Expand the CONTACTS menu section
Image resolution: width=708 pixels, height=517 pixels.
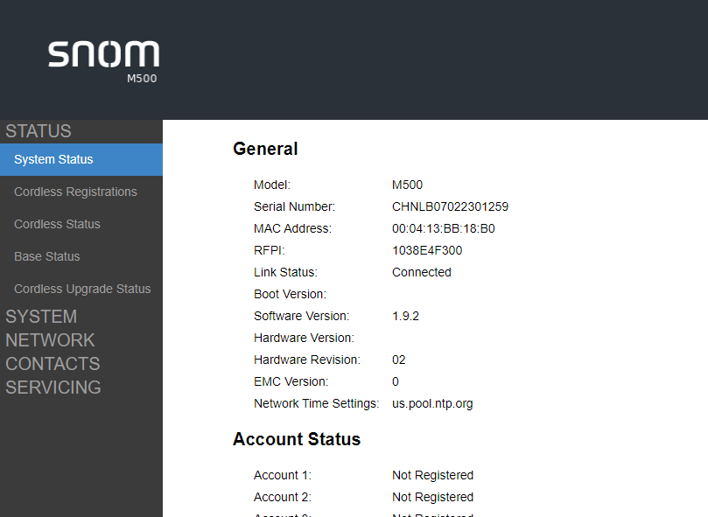53,364
